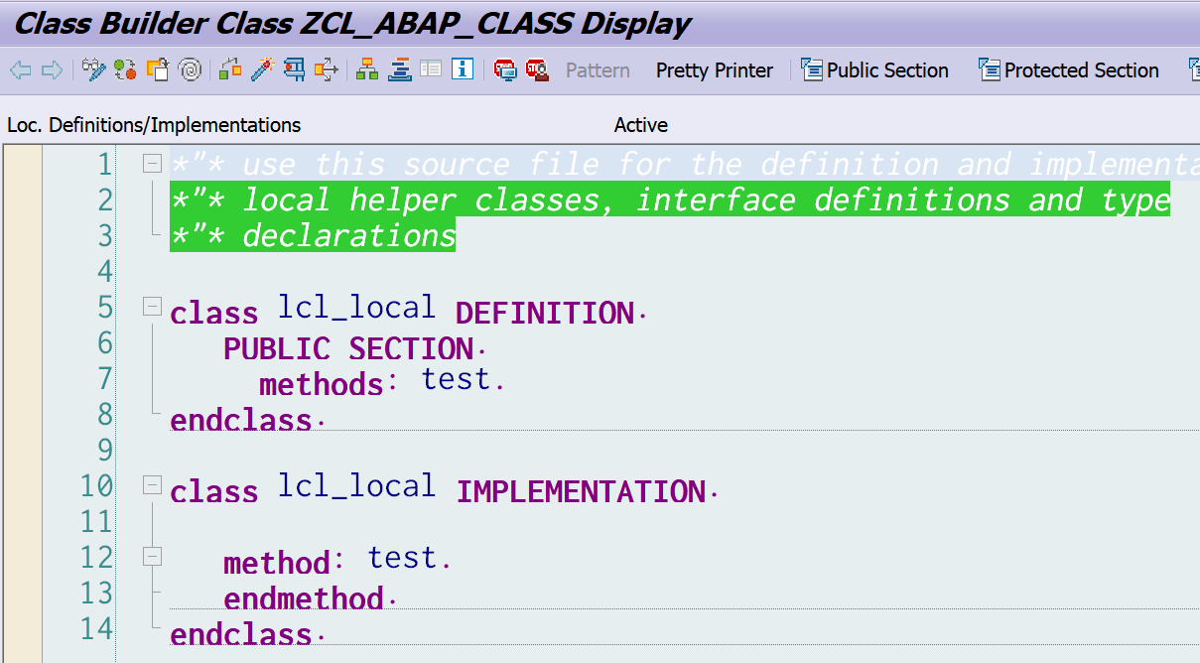This screenshot has width=1200, height=663.
Task: Open the Public Section
Action: (x=875, y=70)
